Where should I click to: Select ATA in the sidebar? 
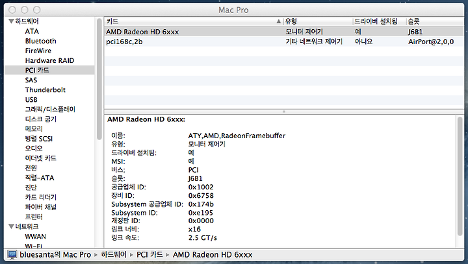coord(32,31)
